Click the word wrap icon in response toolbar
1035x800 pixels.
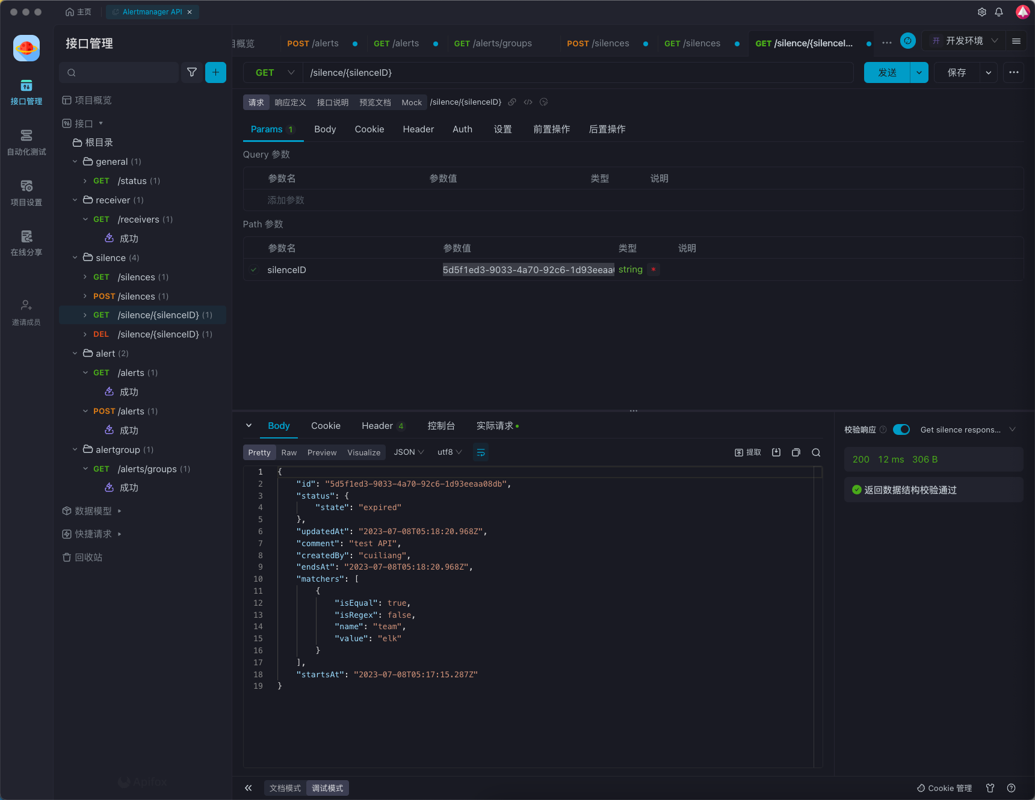(x=481, y=452)
